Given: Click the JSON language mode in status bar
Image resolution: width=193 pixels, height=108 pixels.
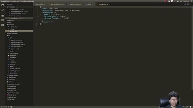Looking at the screenshot, I should click(x=187, y=107).
